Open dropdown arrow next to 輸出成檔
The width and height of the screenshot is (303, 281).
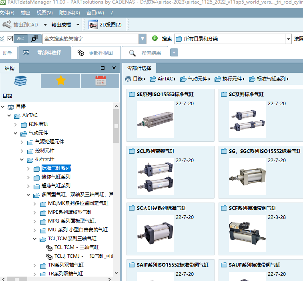[x=78, y=25]
